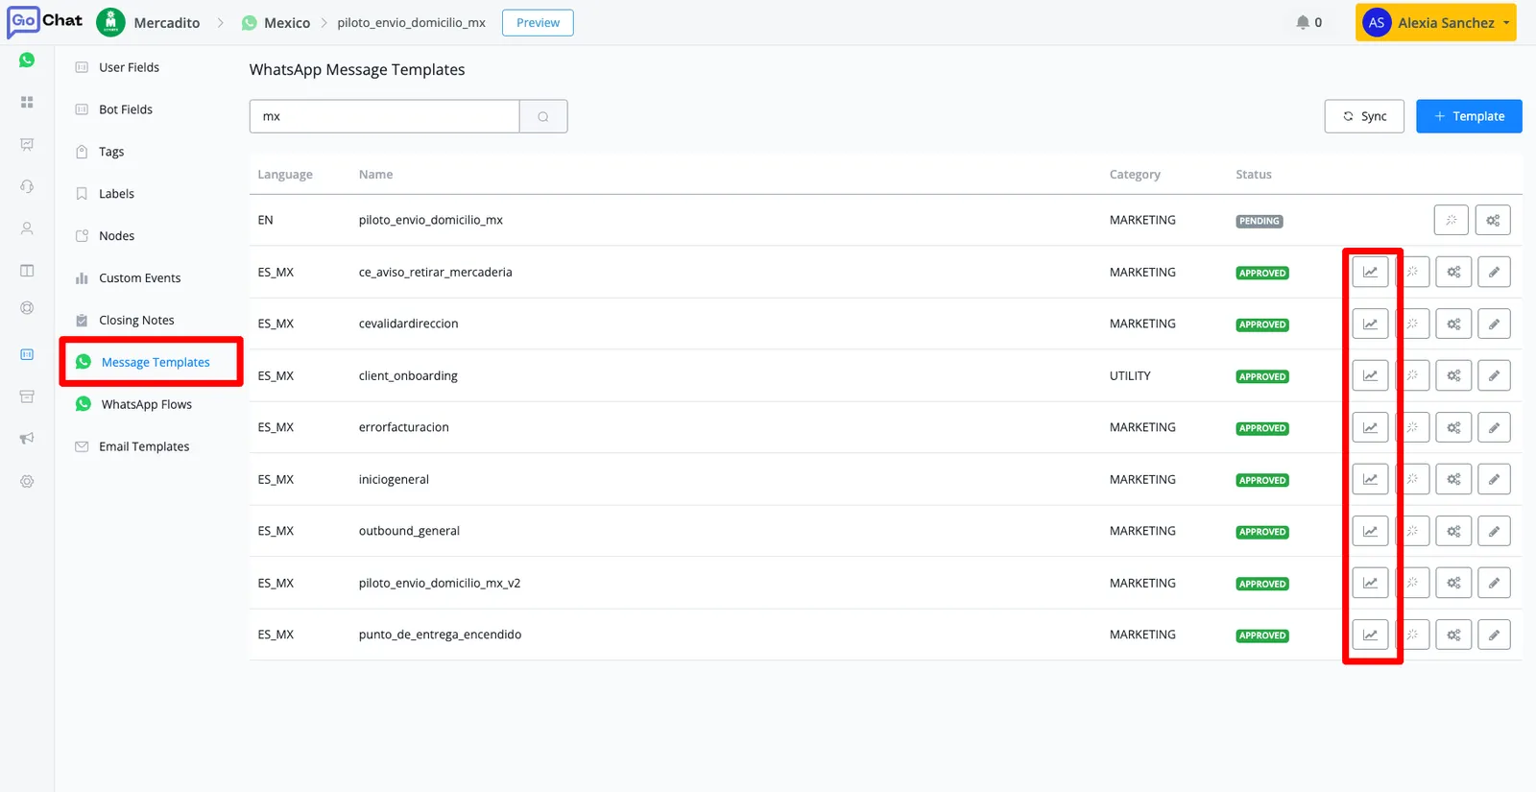Image resolution: width=1536 pixels, height=792 pixels.
Task: Go to Labels section
Action: point(116,194)
